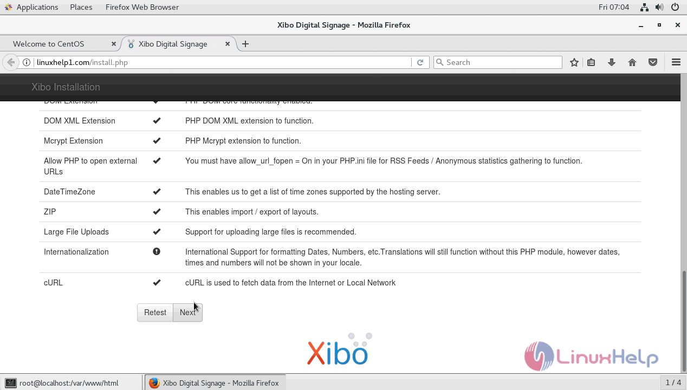This screenshot has height=390, width=687.
Task: Open Firefox Web Browser app menu
Action: [142, 7]
